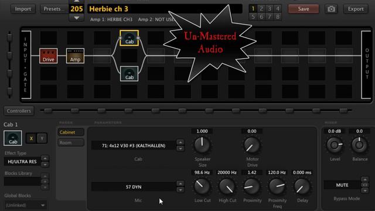Step mic selection down arrow
Image resolution: width=375 pixels, height=211 pixels.
click(180, 190)
